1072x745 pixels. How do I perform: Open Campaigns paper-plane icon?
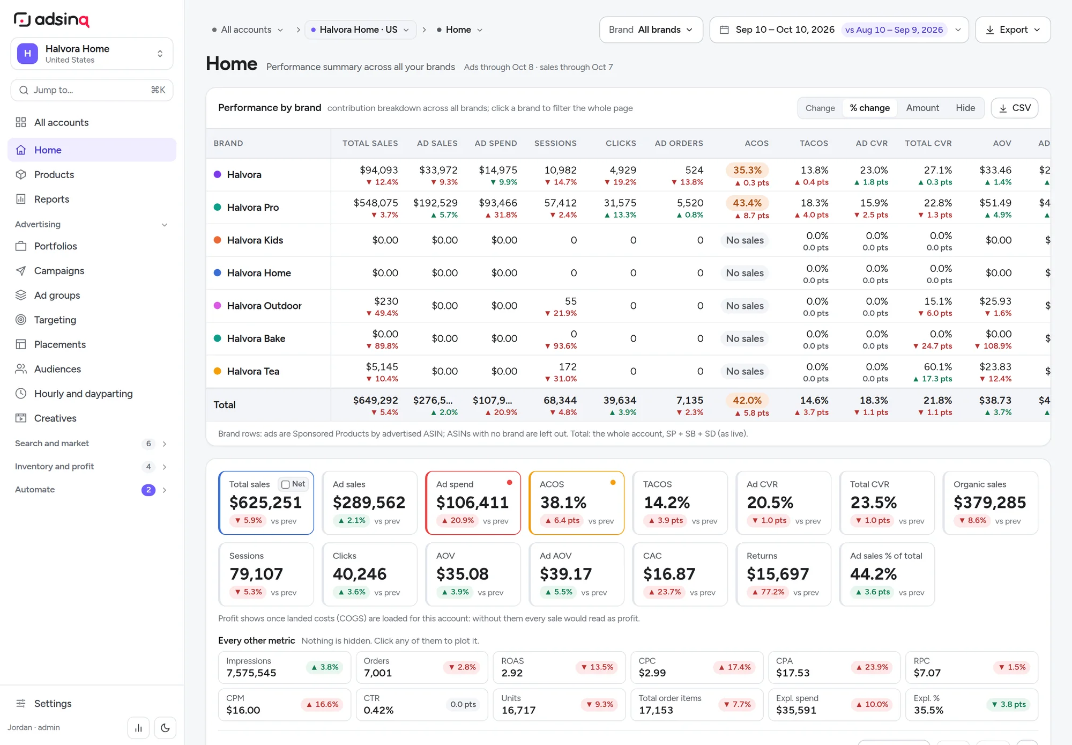pos(21,271)
